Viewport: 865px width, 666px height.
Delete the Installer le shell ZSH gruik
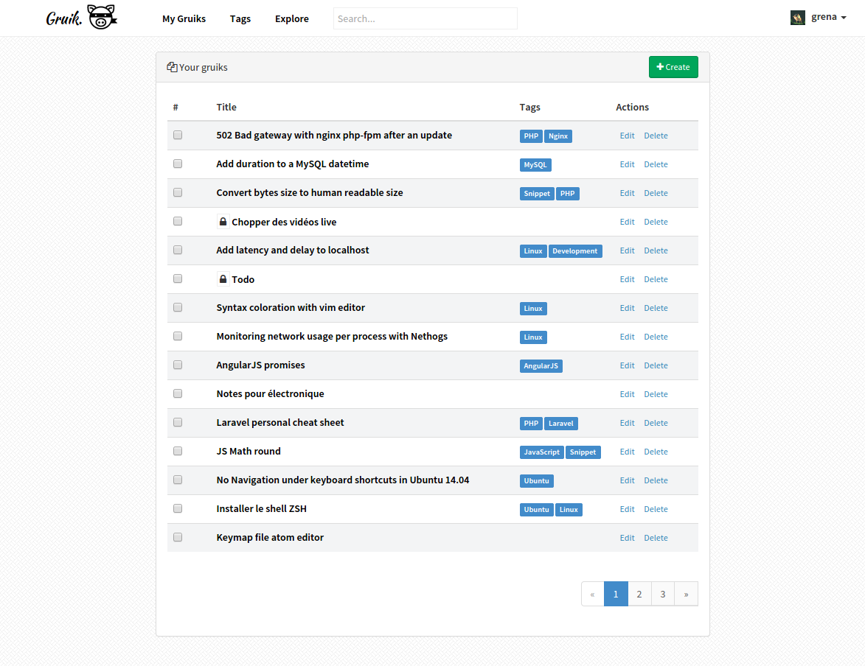pos(656,509)
